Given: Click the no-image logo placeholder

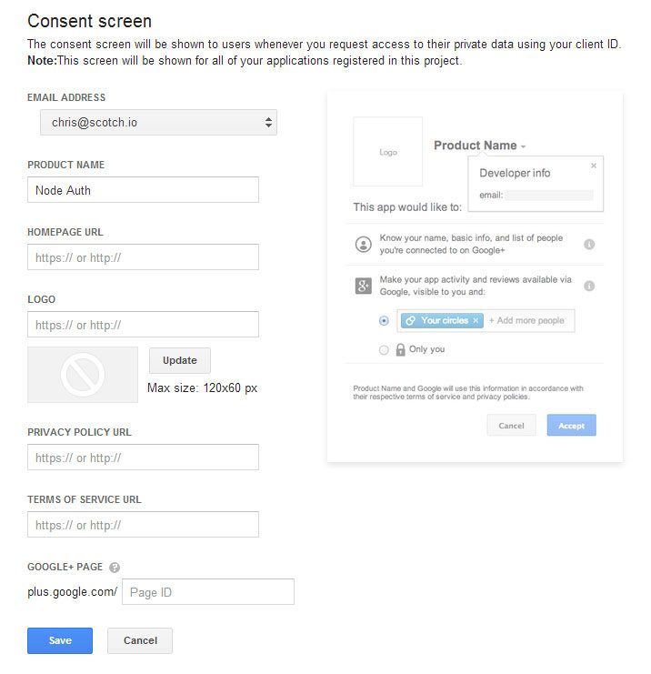Looking at the screenshot, I should tap(83, 374).
